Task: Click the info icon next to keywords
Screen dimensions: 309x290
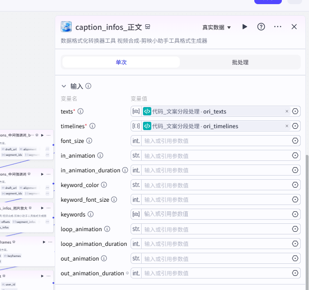Action: pyautogui.click(x=91, y=214)
